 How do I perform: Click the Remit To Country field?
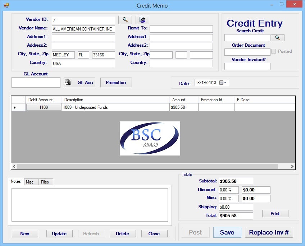[x=181, y=64]
